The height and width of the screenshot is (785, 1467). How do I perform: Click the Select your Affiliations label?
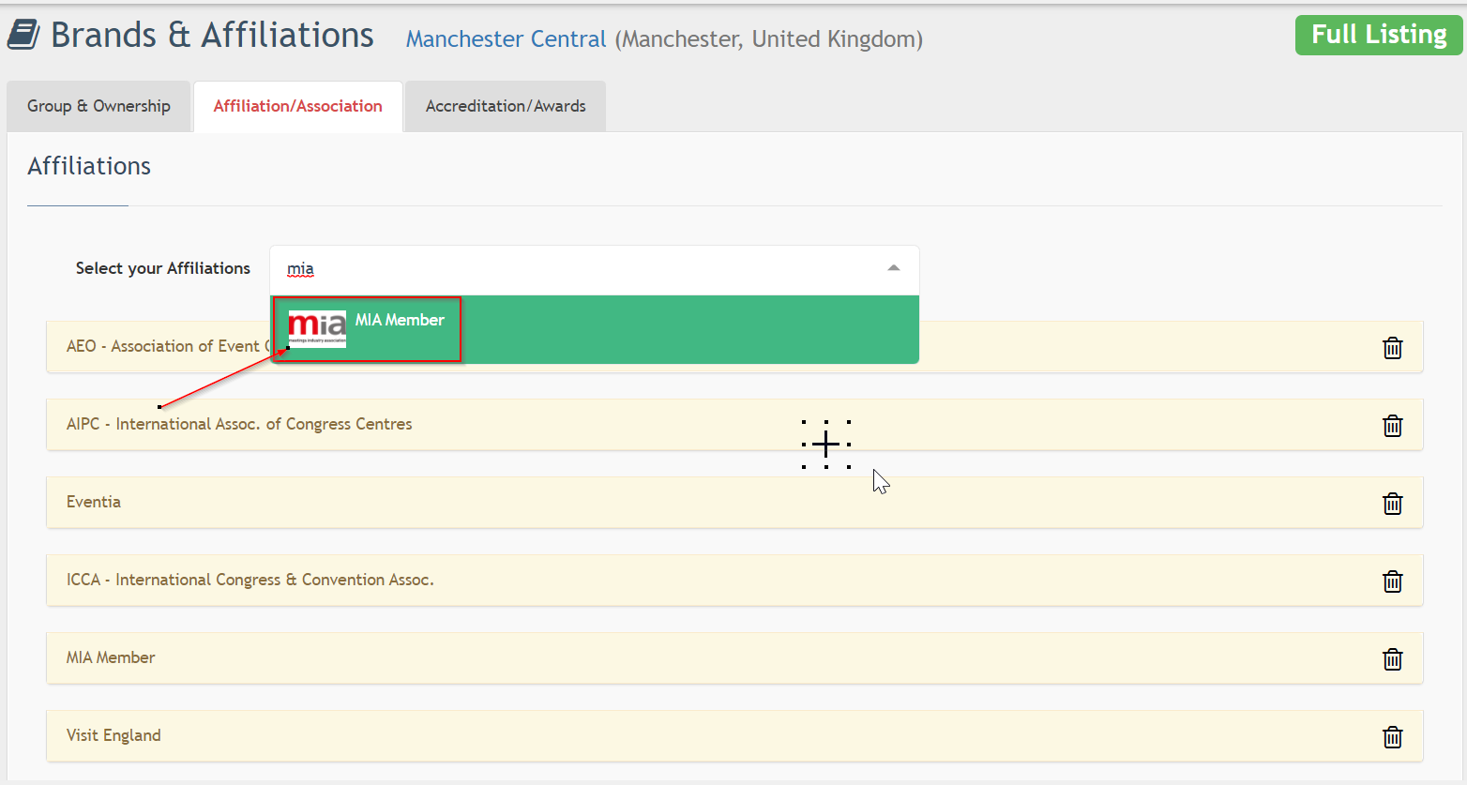click(x=163, y=268)
